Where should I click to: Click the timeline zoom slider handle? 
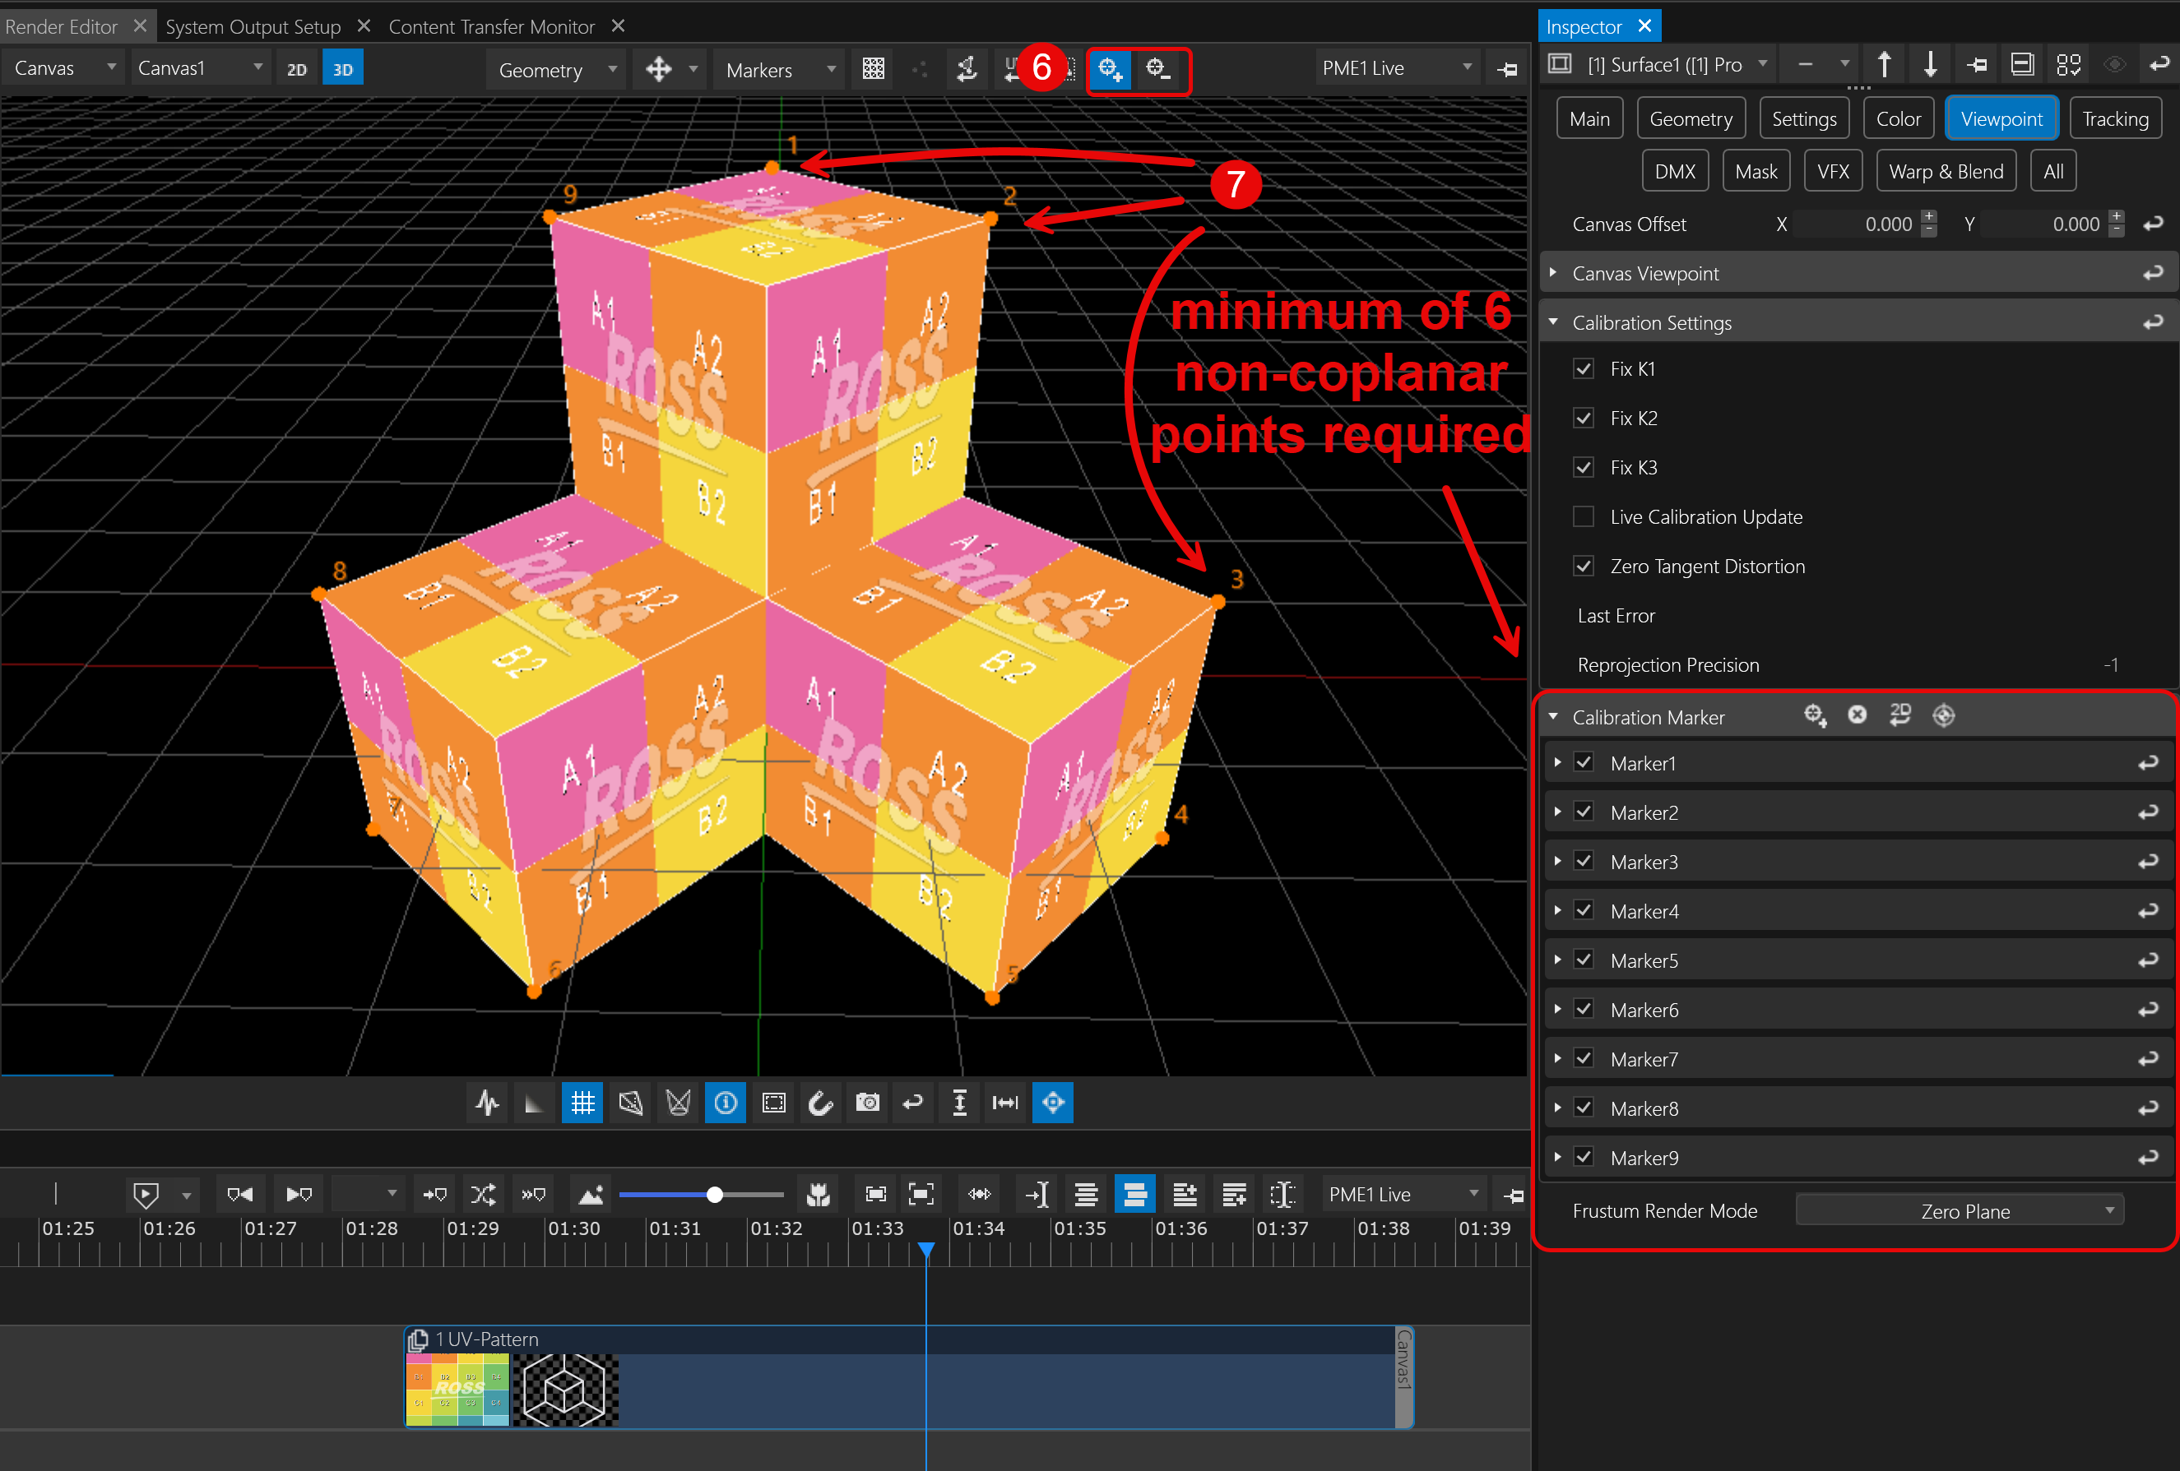(715, 1195)
